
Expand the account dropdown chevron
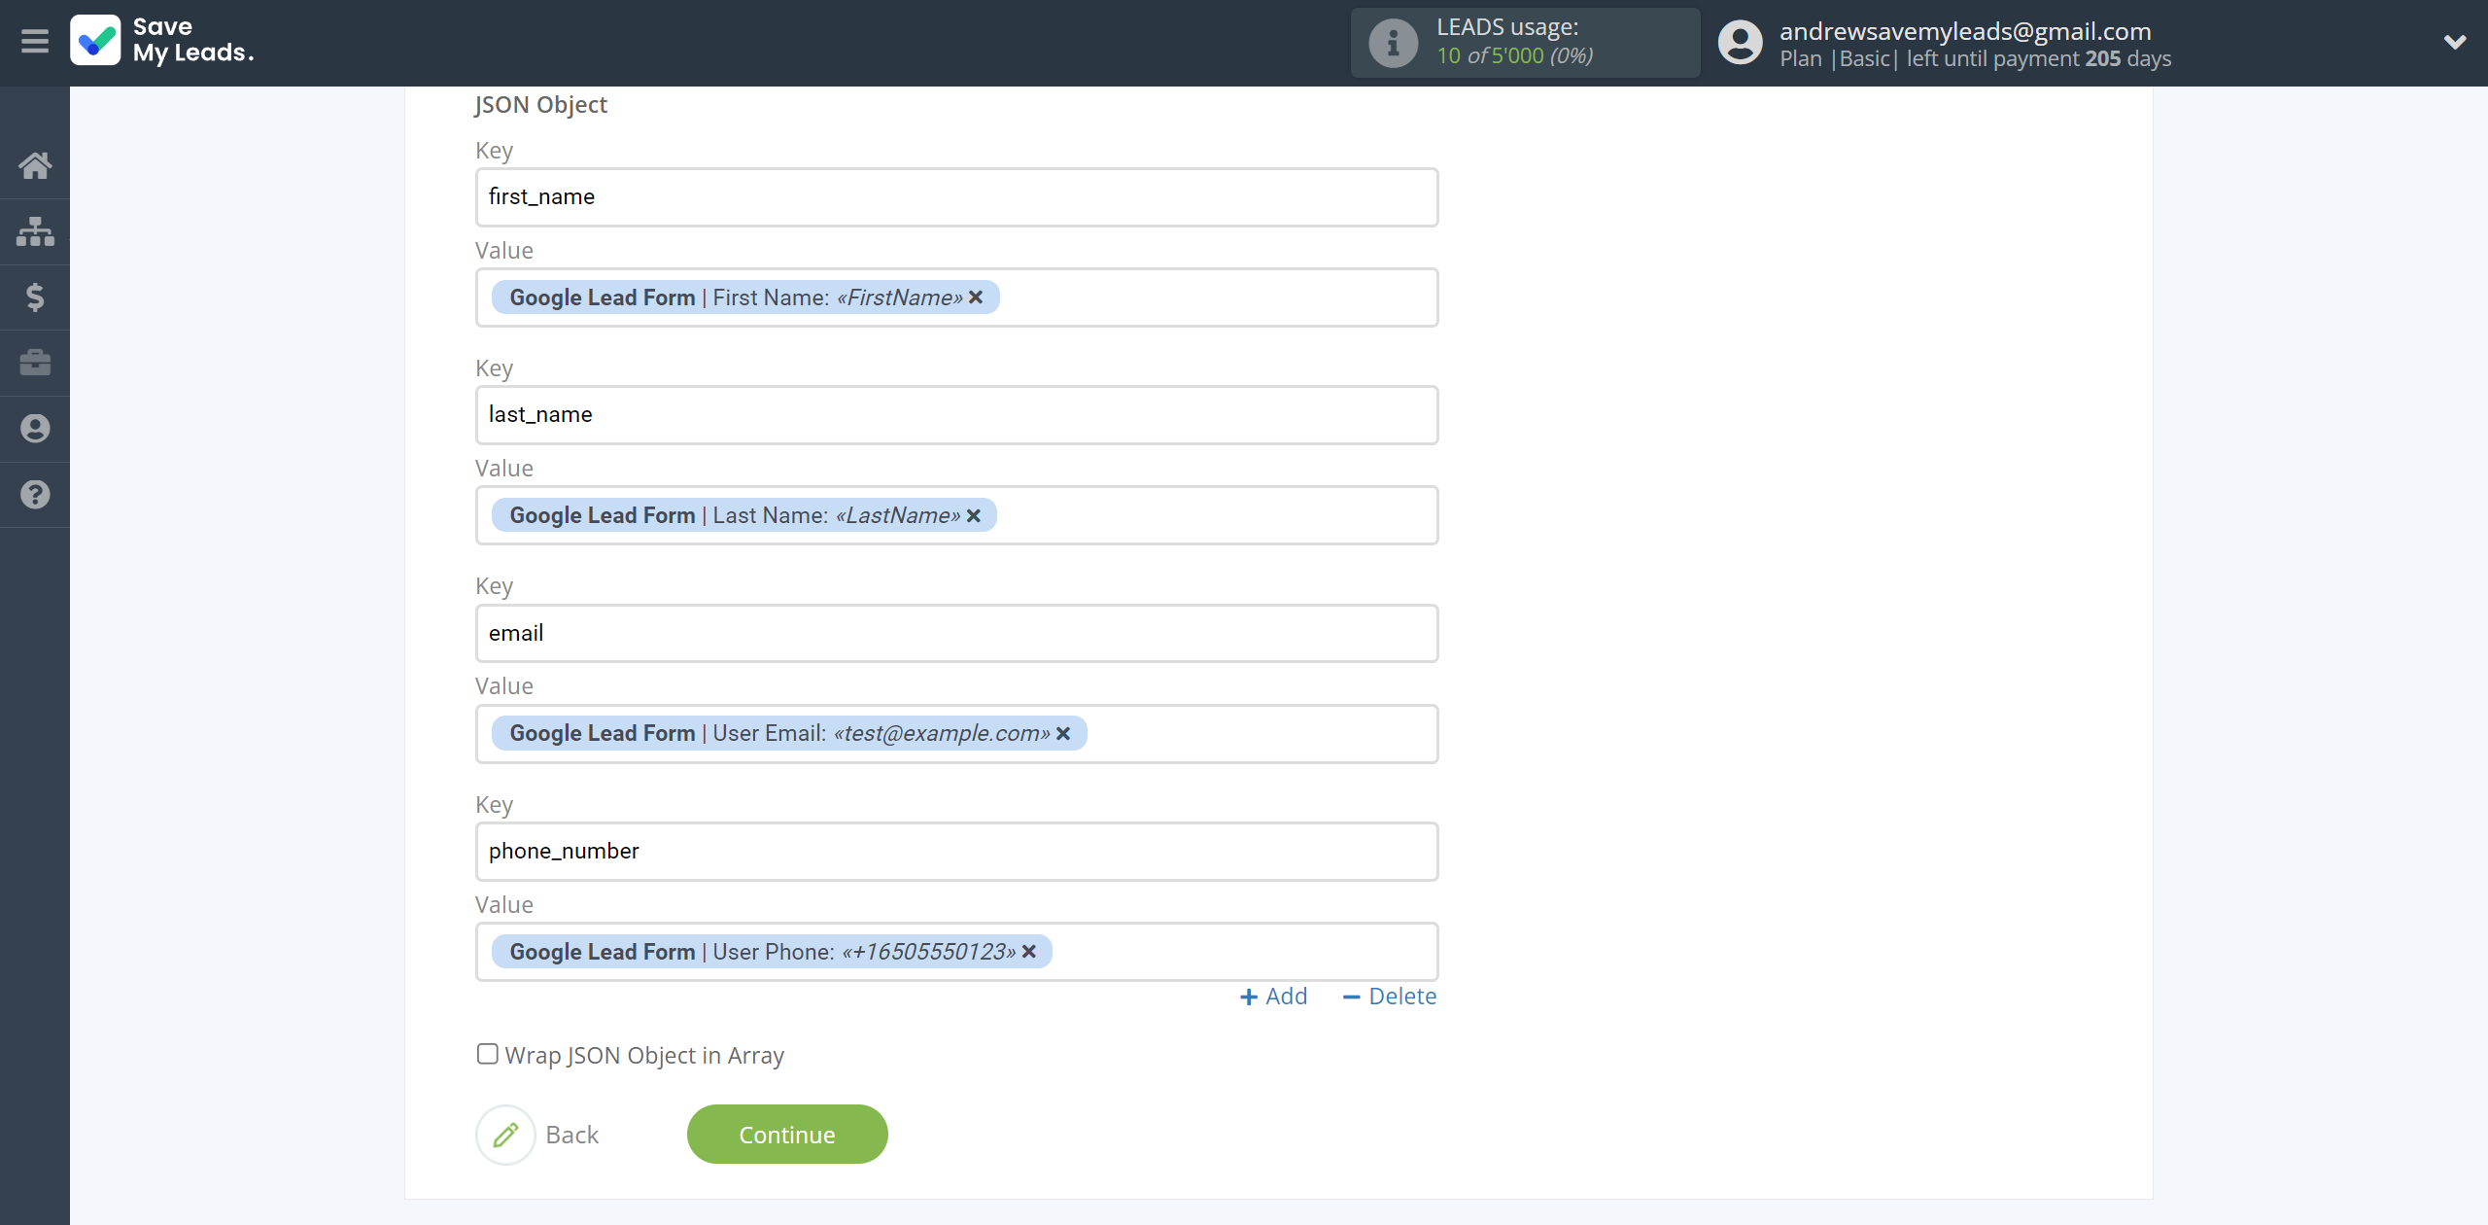point(2455,42)
